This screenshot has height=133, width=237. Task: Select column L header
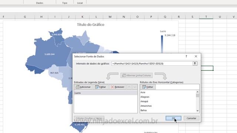coord(96,17)
